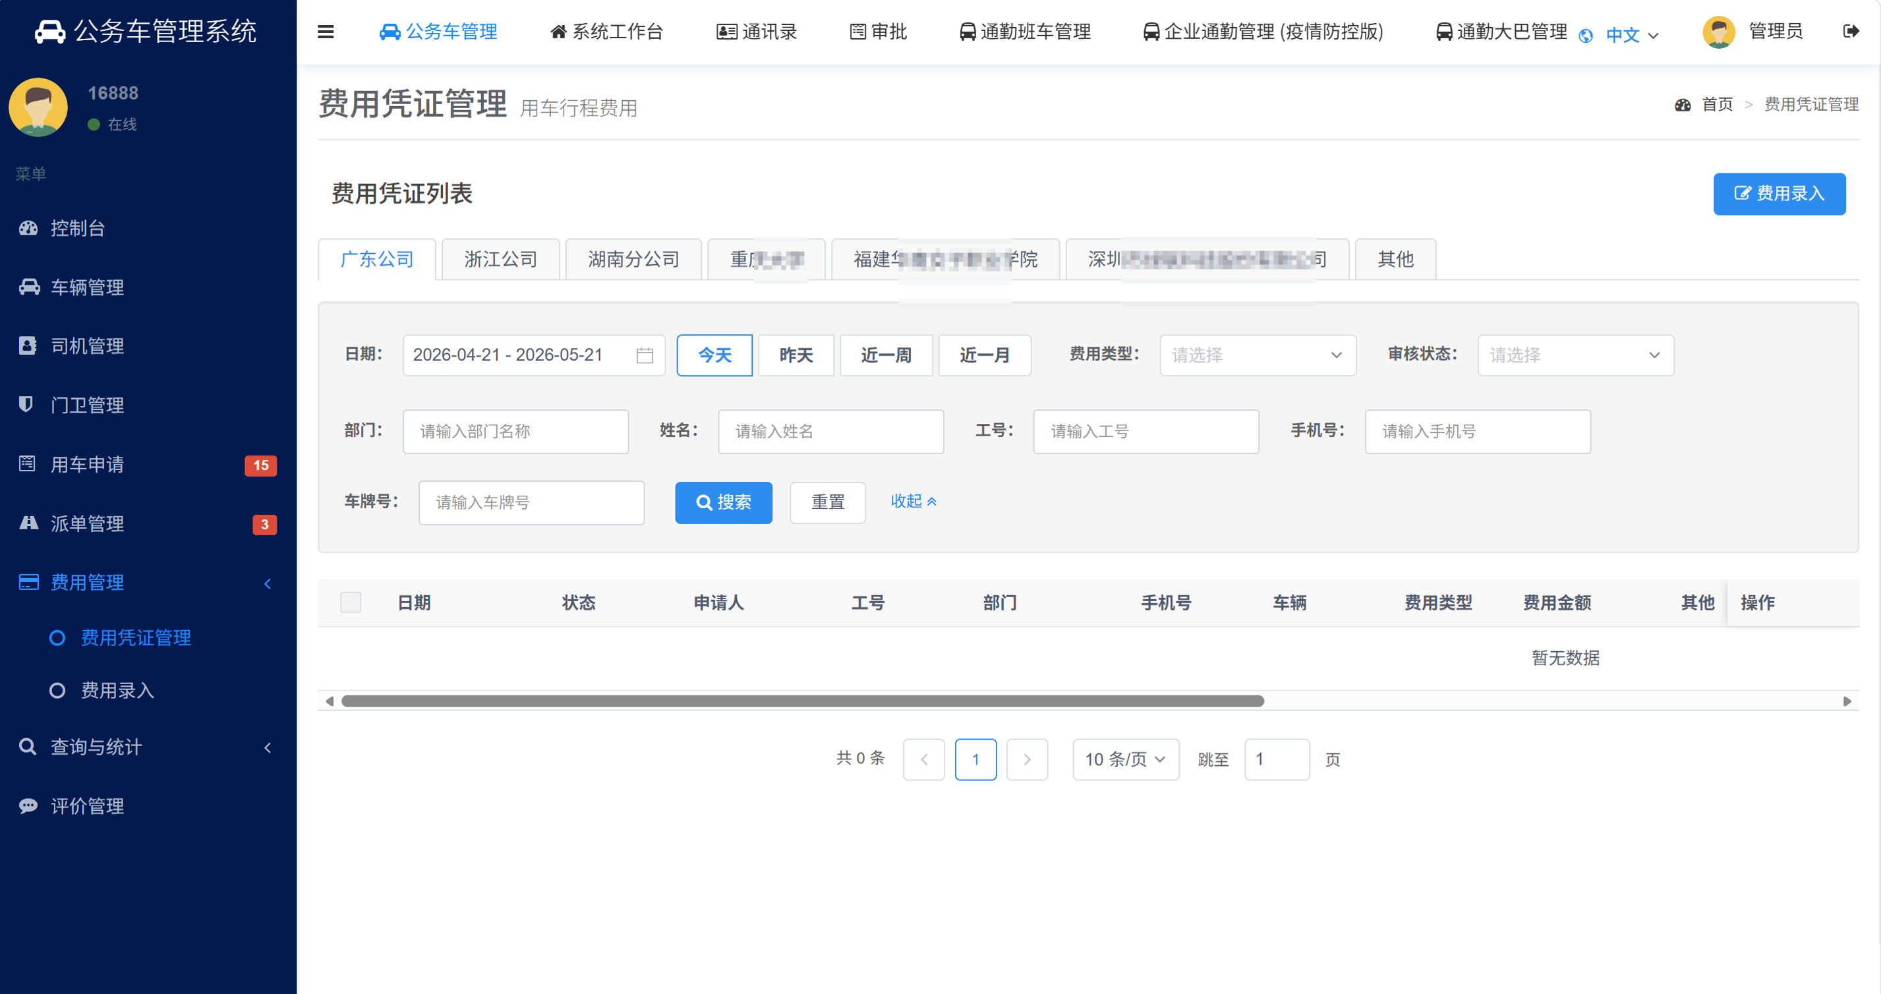The width and height of the screenshot is (1881, 994).
Task: Go to 首页 via breadcrumb link
Action: tap(1717, 105)
